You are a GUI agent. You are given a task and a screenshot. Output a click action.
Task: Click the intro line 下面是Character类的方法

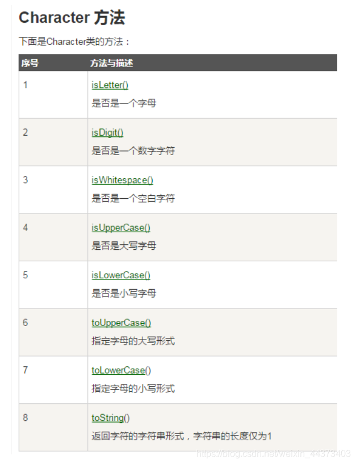pyautogui.click(x=74, y=41)
